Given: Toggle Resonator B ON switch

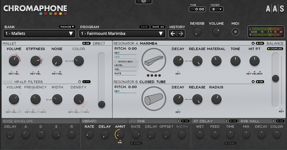Looking at the screenshot, I should 260,82.
